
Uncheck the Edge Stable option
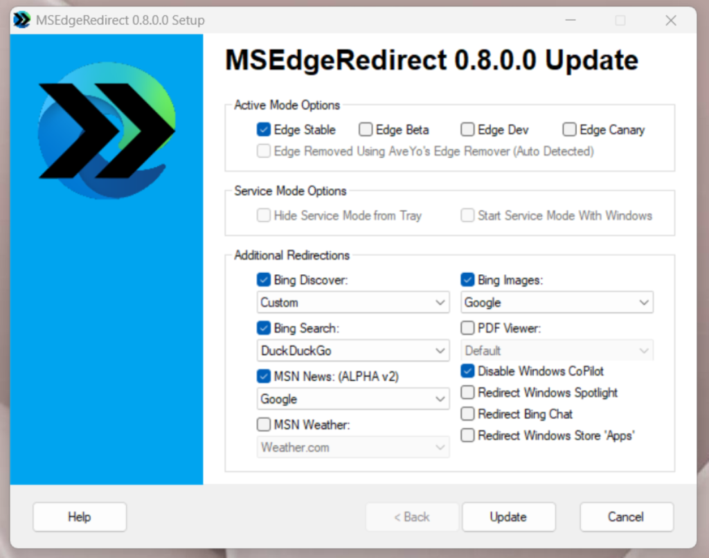pos(264,129)
